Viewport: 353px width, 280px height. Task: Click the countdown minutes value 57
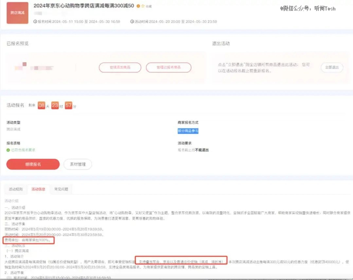point(69,105)
